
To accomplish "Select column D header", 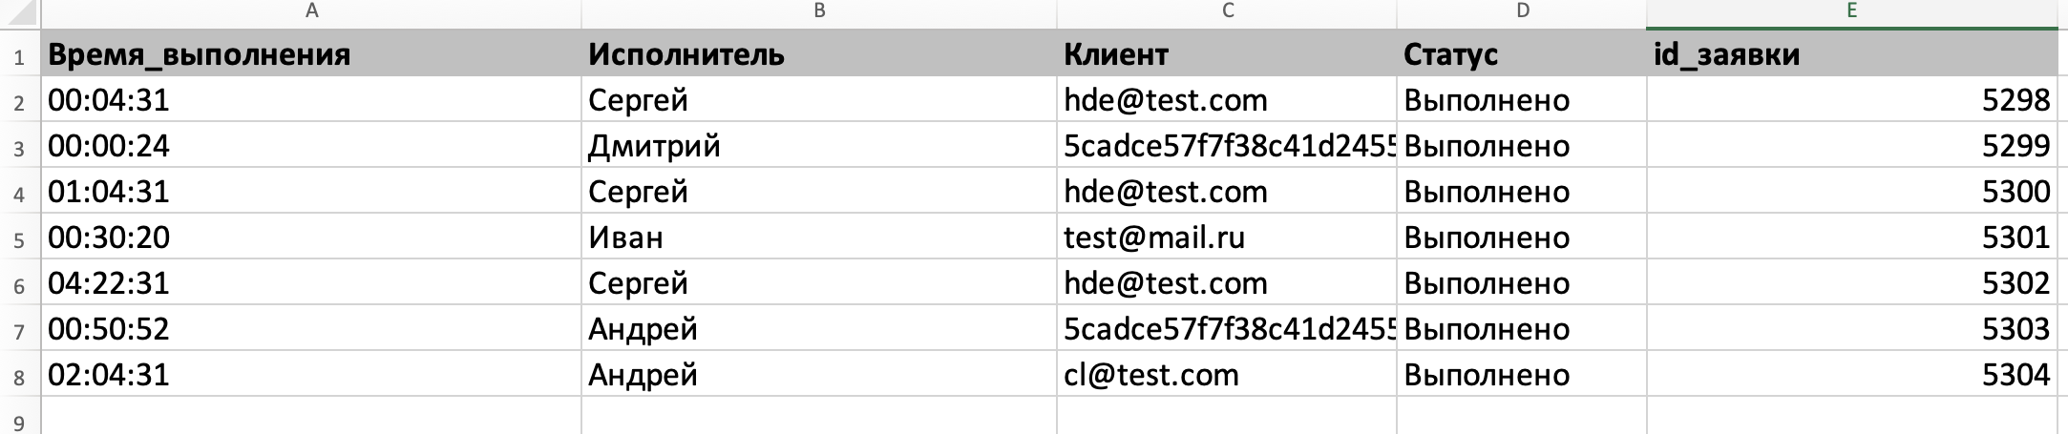I will click(x=1522, y=11).
